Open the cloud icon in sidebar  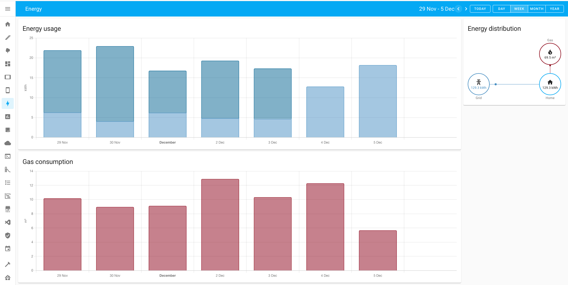[x=8, y=143]
